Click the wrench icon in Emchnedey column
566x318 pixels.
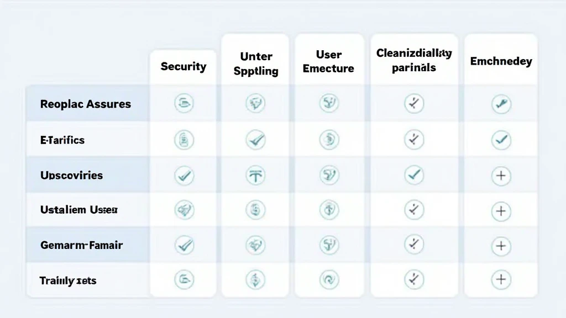(x=501, y=104)
